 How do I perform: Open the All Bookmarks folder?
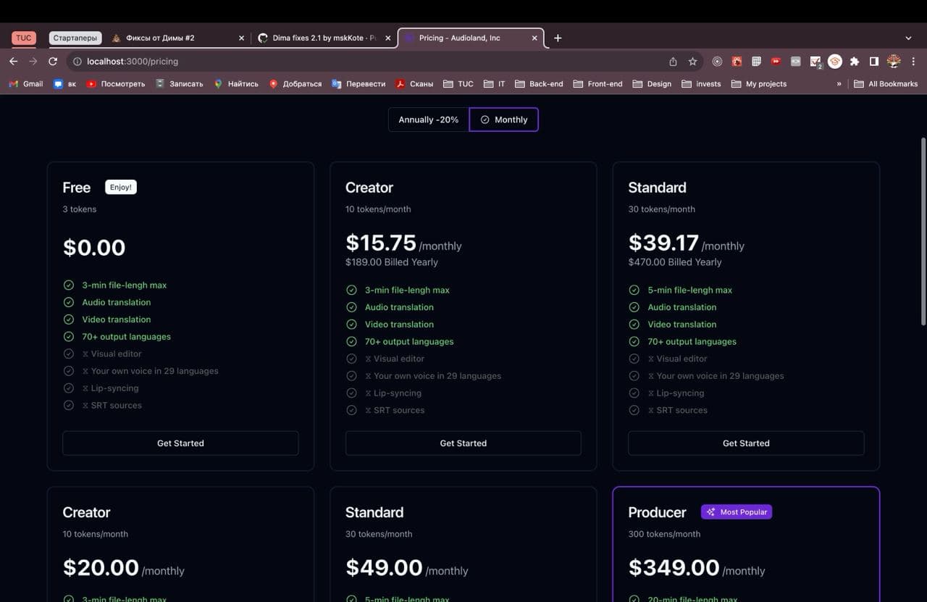[886, 84]
